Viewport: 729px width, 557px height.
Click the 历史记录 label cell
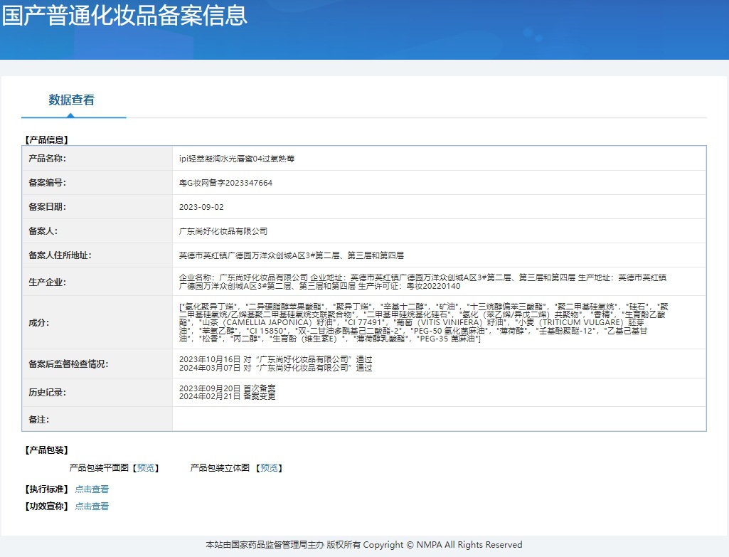[x=97, y=393]
